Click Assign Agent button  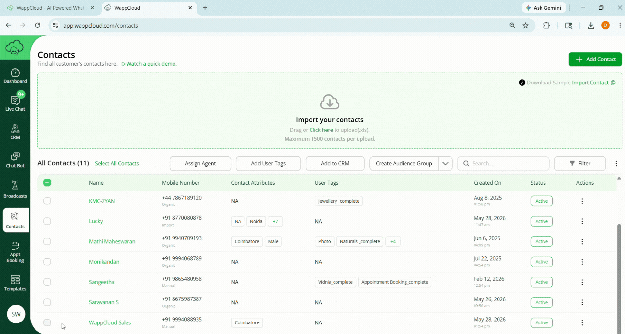tap(200, 163)
